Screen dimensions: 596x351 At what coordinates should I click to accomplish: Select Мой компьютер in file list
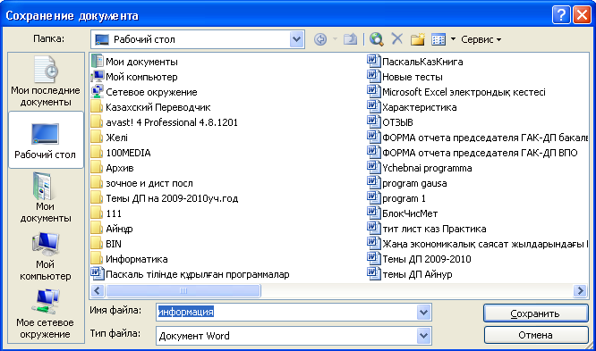coord(134,77)
